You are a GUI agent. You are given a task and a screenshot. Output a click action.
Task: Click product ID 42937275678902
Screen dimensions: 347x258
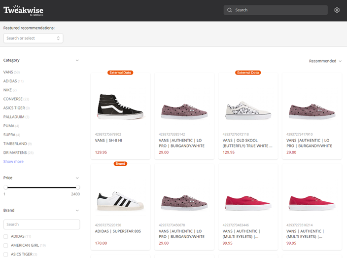(x=108, y=134)
